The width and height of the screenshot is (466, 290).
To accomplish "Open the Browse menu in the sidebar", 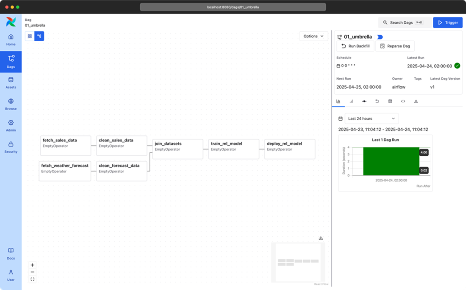I will pyautogui.click(x=11, y=104).
